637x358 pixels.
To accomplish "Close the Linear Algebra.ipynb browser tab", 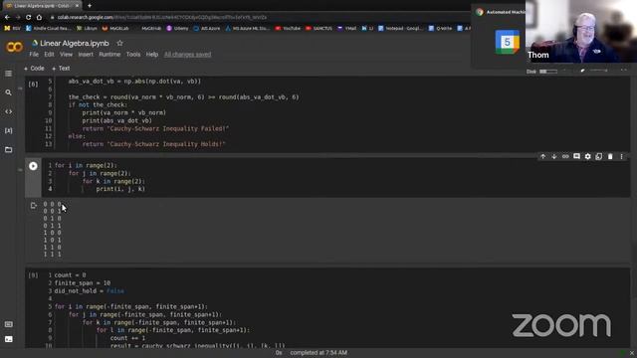I will pos(77,6).
